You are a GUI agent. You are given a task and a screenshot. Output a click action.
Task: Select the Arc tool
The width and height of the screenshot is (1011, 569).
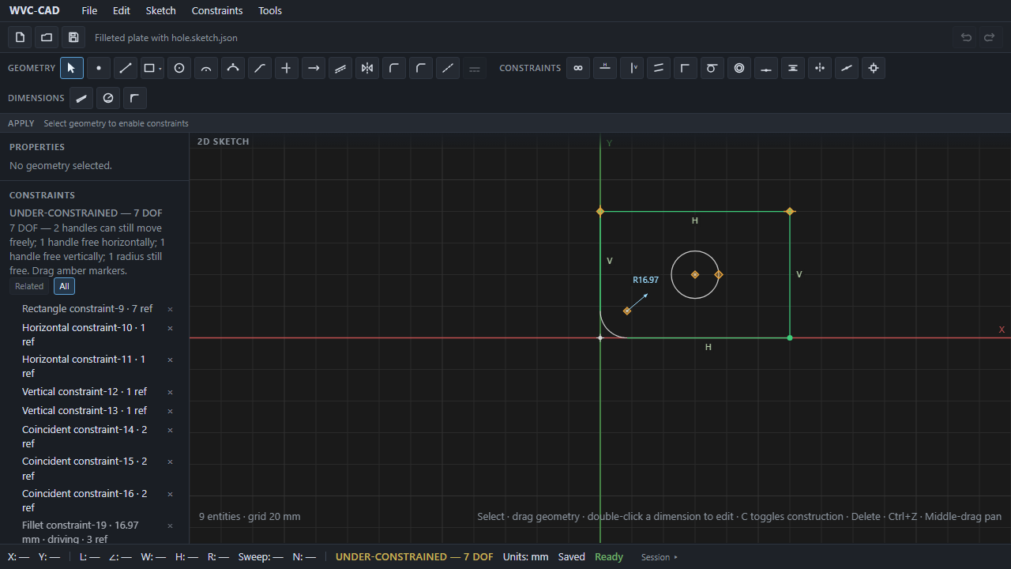(x=206, y=68)
